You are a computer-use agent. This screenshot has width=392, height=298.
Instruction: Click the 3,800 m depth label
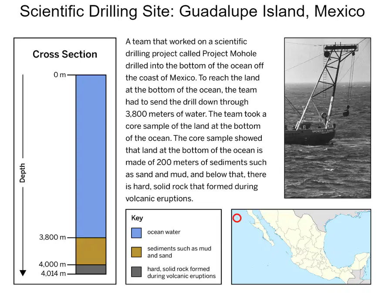pyautogui.click(x=52, y=237)
